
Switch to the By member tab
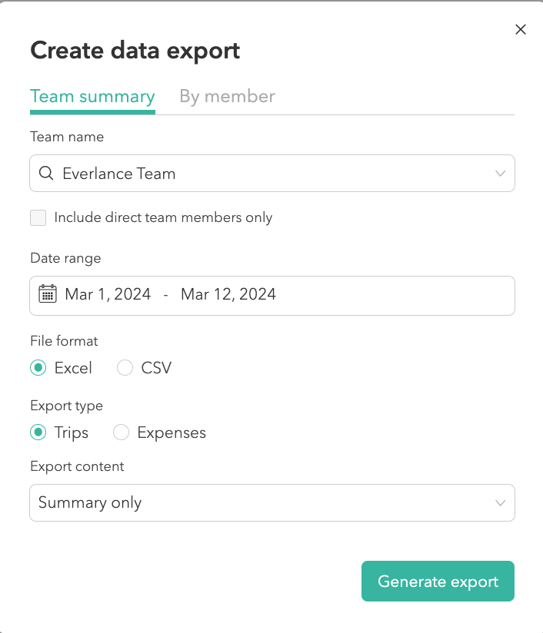(x=227, y=97)
